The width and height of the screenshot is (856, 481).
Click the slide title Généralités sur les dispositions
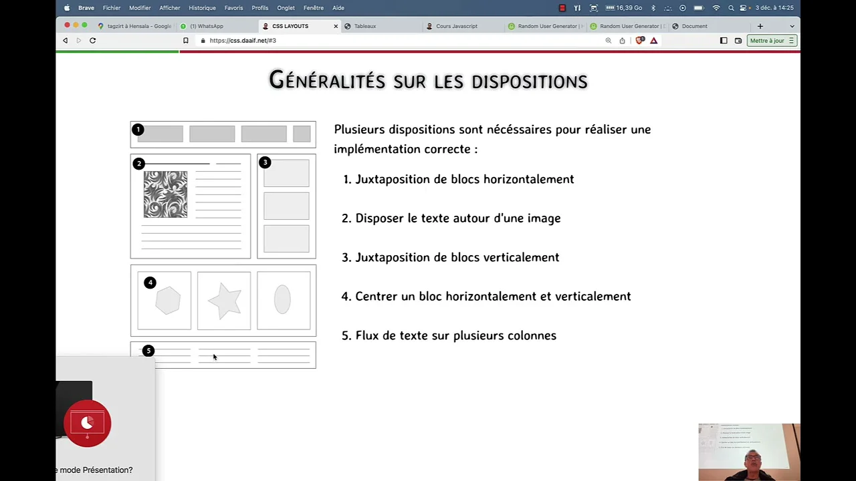(x=428, y=80)
